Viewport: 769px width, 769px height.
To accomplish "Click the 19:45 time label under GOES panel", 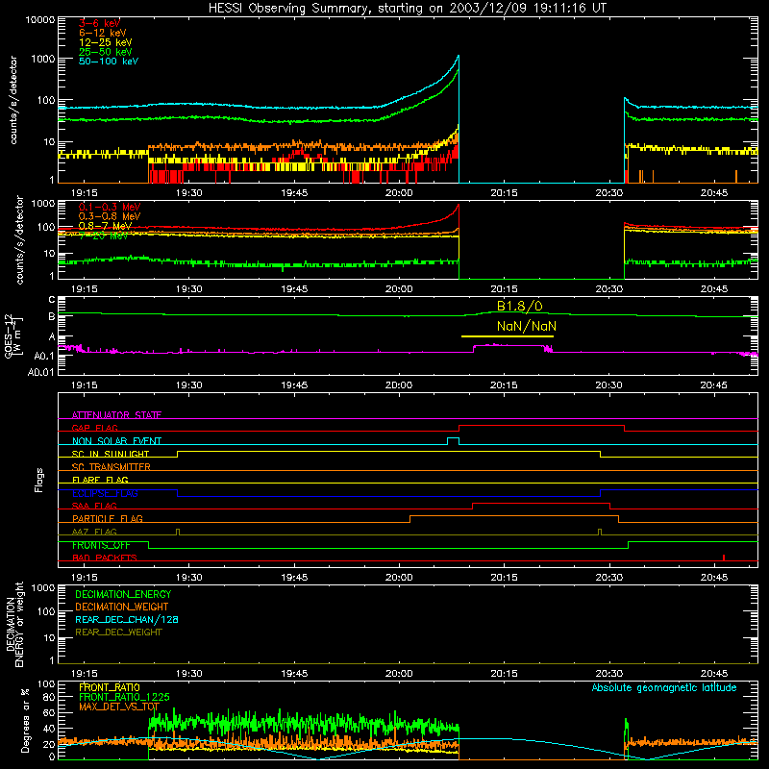I will 294,385.
